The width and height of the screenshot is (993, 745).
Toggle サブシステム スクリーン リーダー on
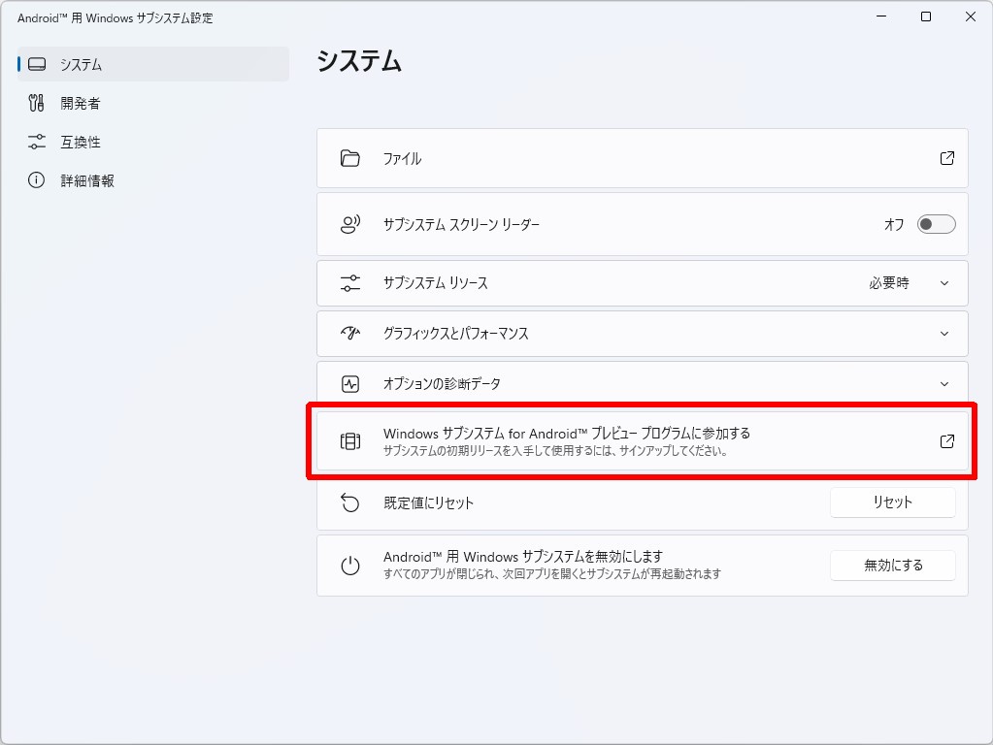(934, 224)
